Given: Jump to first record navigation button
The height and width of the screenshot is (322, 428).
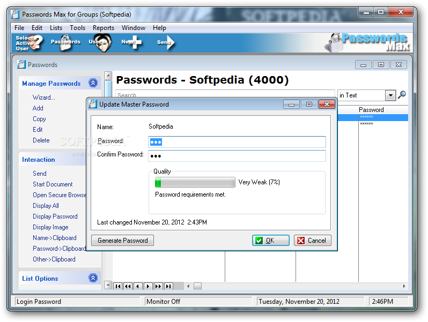Looking at the screenshot, I should [118, 286].
